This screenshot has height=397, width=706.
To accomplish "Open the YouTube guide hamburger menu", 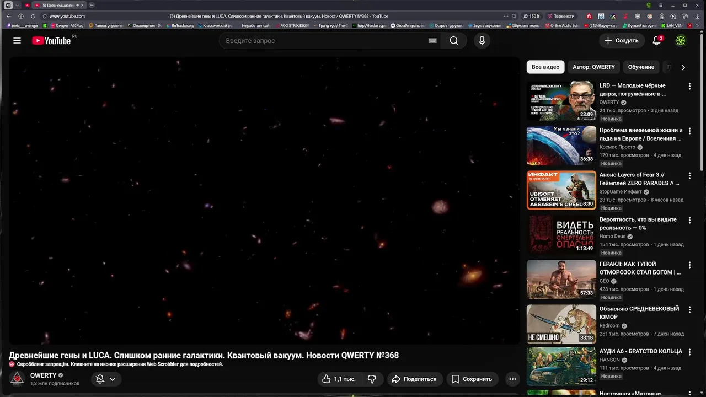I will coord(17,41).
